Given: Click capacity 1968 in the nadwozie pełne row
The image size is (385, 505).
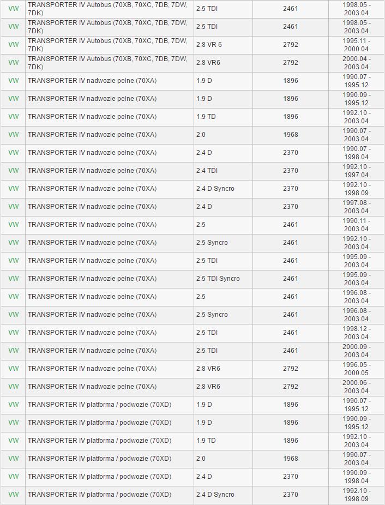Looking at the screenshot, I should (x=291, y=135).
